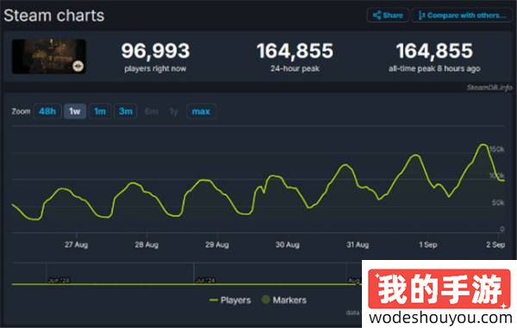517x328 pixels.
Task: Click the Share button
Action: [388, 15]
